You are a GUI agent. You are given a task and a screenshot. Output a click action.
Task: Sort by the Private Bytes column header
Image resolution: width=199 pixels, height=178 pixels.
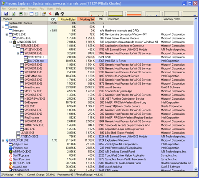(67, 19)
